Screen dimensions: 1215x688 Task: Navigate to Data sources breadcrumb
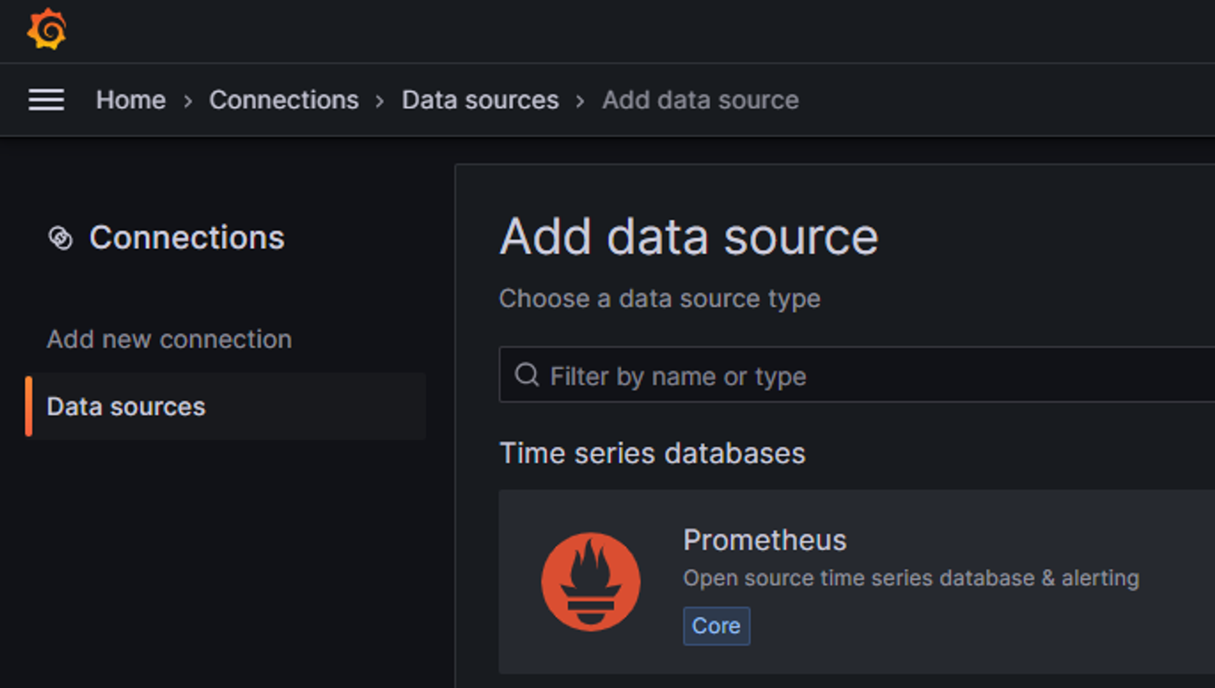480,100
